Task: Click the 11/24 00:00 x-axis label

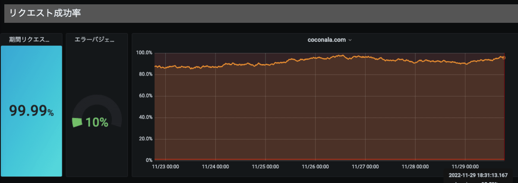Action: [x=215, y=166]
